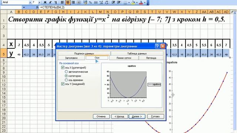The width and height of the screenshot is (237, 133).
Task: Click the center alignment icon
Action: pos(68,3)
